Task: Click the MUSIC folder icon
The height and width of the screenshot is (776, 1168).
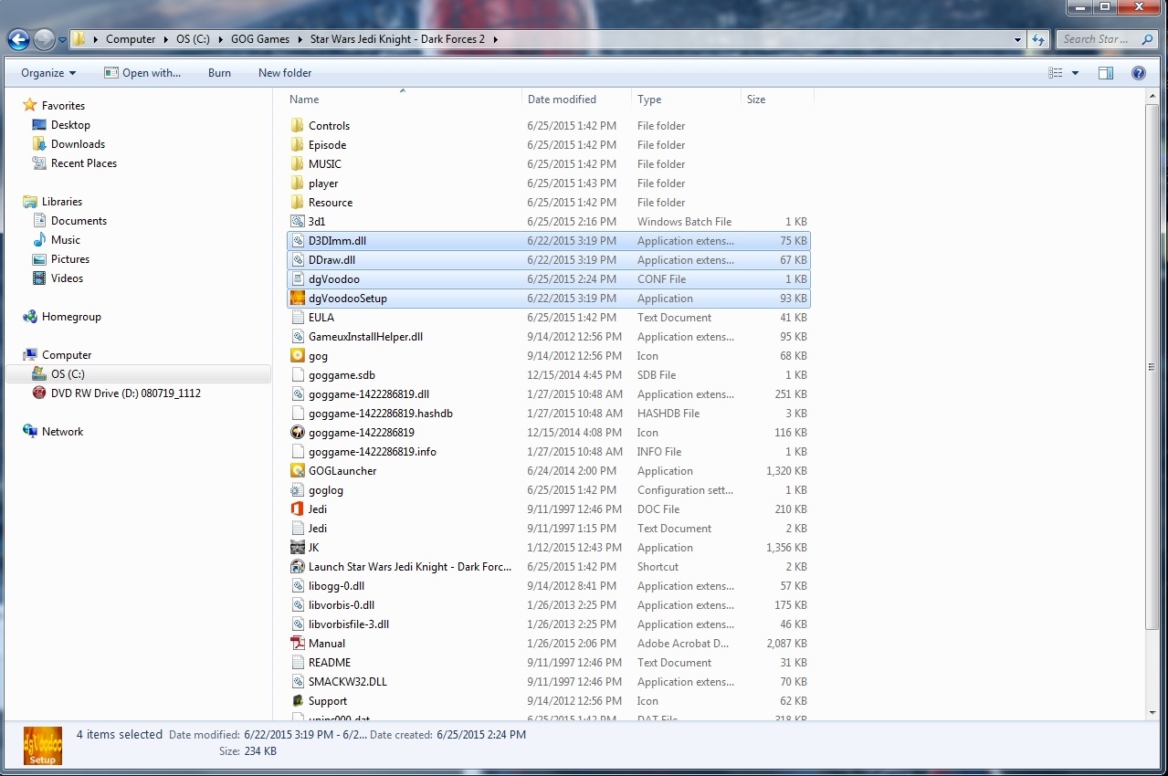Action: pos(297,164)
